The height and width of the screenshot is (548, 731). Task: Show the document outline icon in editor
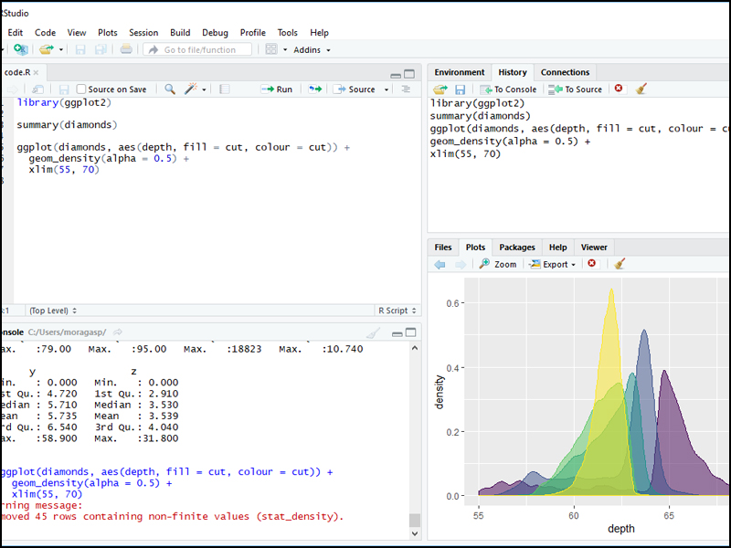pyautogui.click(x=406, y=89)
